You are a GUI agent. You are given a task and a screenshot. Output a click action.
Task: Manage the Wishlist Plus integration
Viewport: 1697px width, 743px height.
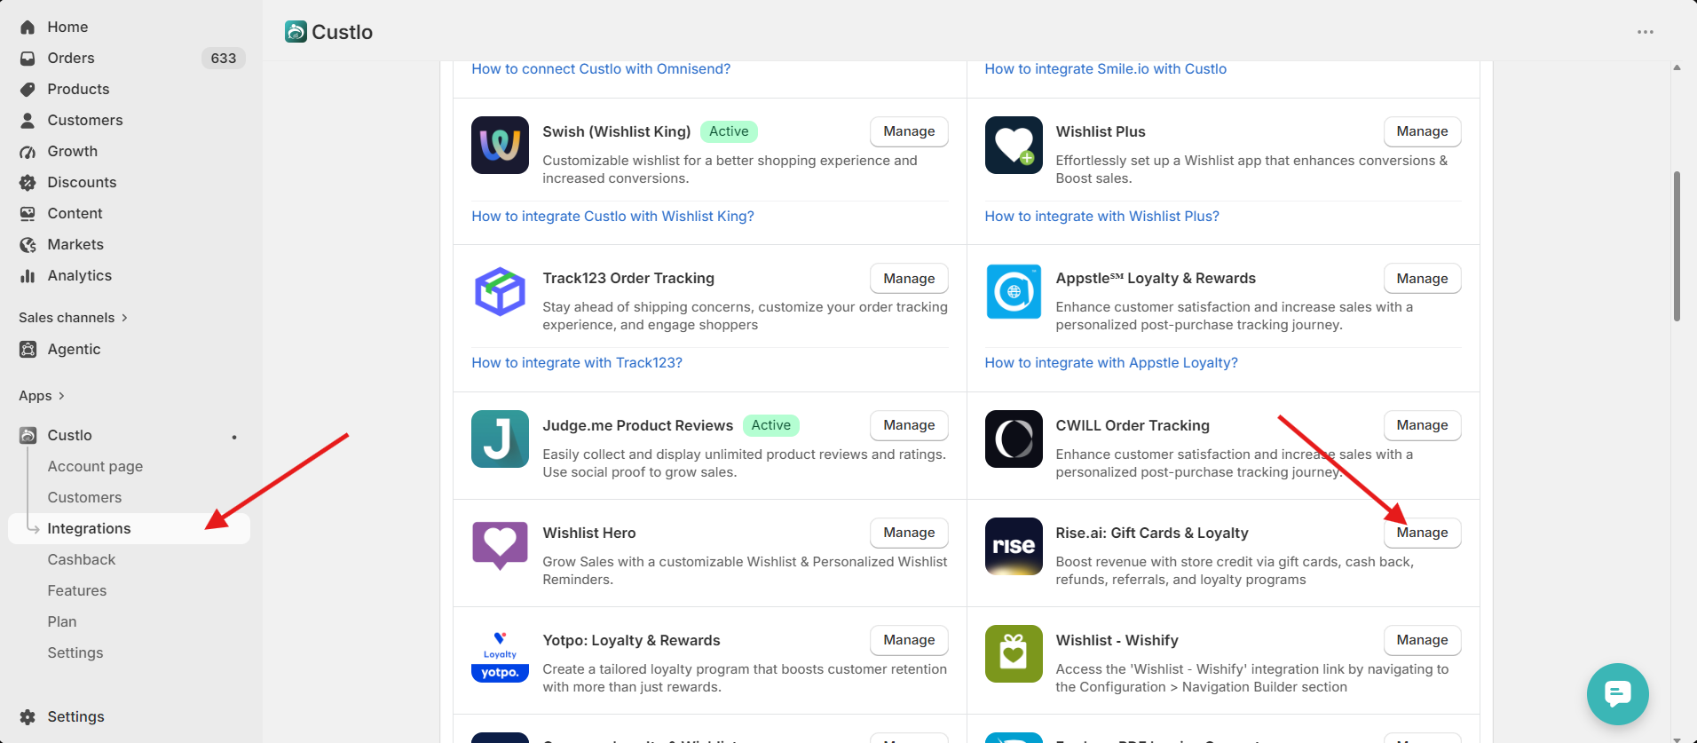(x=1422, y=131)
